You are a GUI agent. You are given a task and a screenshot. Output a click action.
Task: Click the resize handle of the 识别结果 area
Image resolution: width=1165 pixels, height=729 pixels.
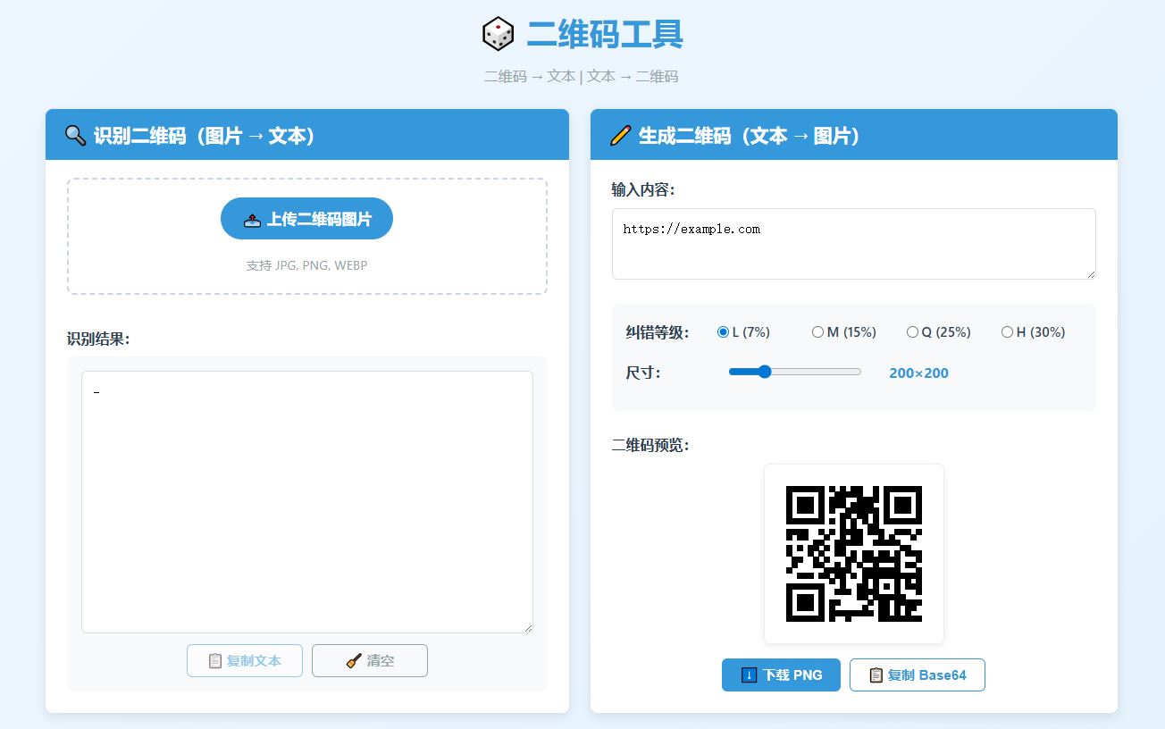[x=527, y=627]
